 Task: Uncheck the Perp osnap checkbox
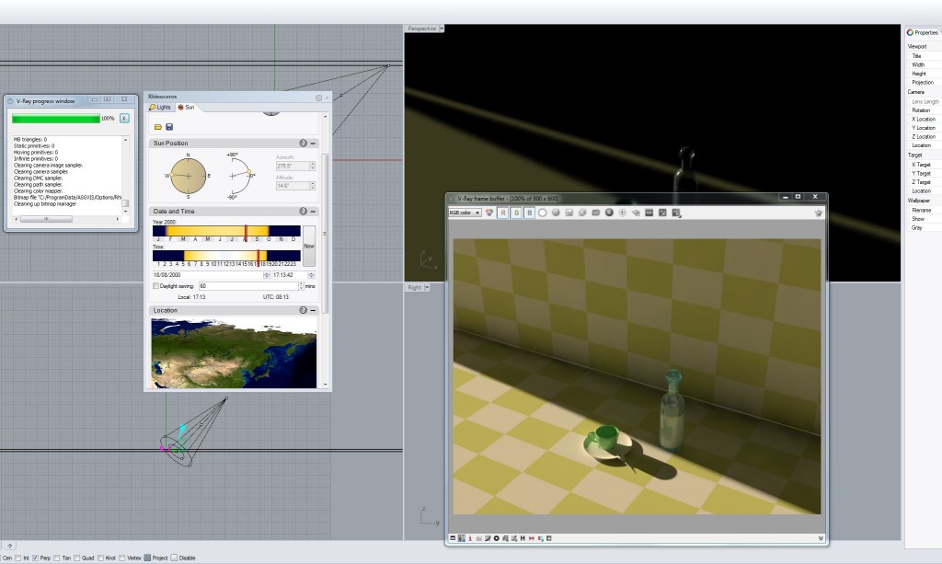point(36,558)
